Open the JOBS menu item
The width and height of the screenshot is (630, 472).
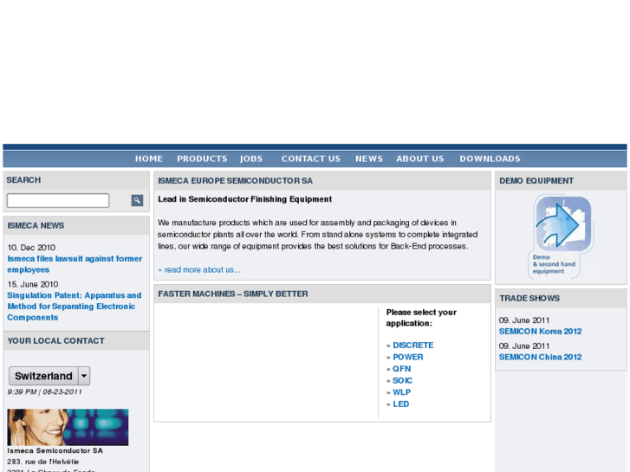point(251,158)
